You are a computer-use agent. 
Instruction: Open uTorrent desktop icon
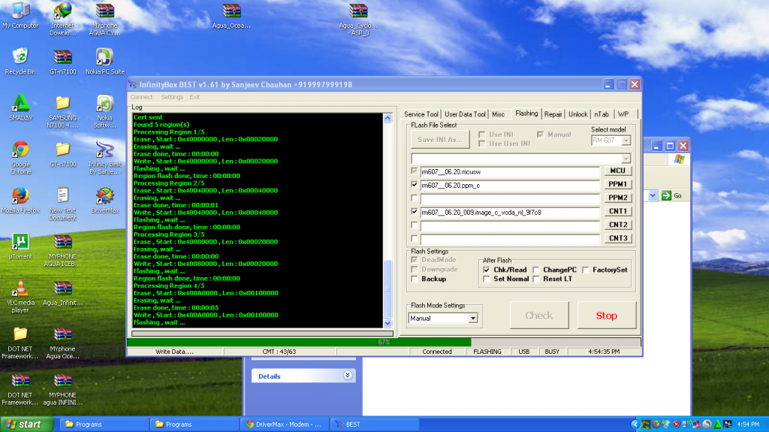click(20, 246)
